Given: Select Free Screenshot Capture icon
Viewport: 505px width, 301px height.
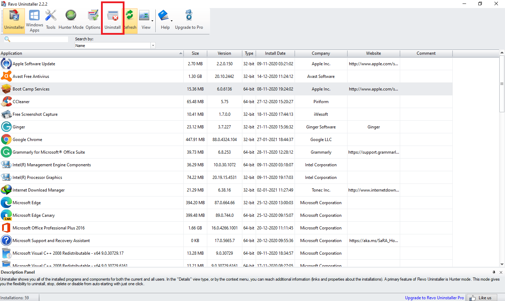Looking at the screenshot, I should 6,114.
